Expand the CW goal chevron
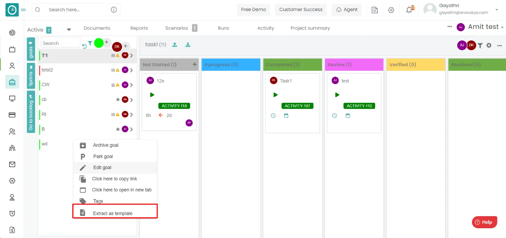 point(131,85)
